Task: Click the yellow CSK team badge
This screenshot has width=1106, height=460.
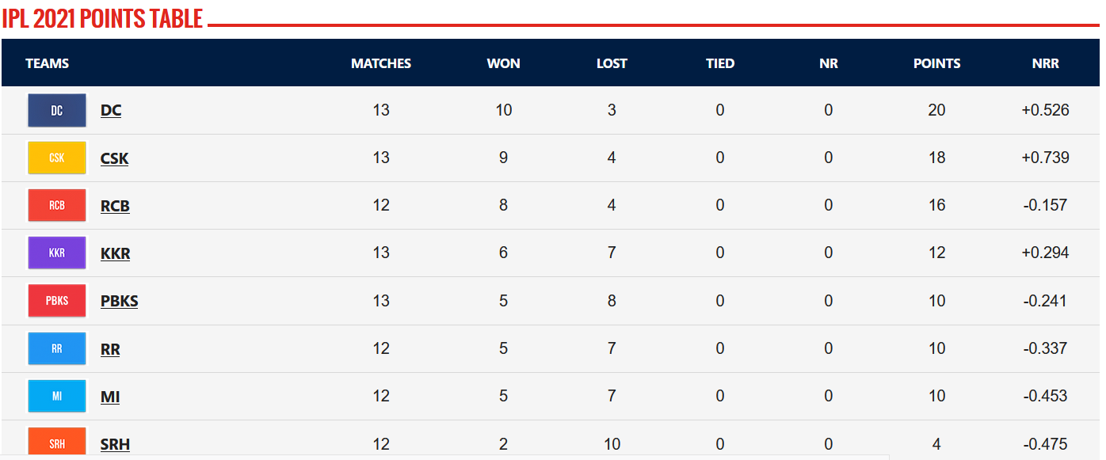Action: pyautogui.click(x=57, y=158)
